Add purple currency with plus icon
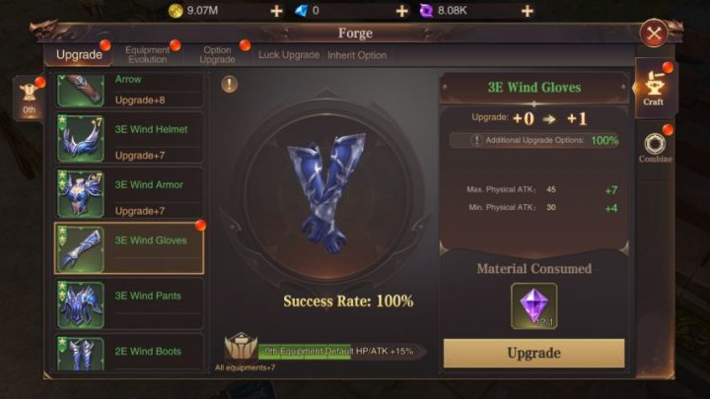Screen dimensions: 710x399 pos(527,11)
